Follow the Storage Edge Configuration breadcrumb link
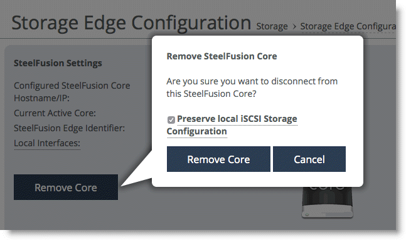Image resolution: width=406 pixels, height=240 pixels. pos(348,26)
